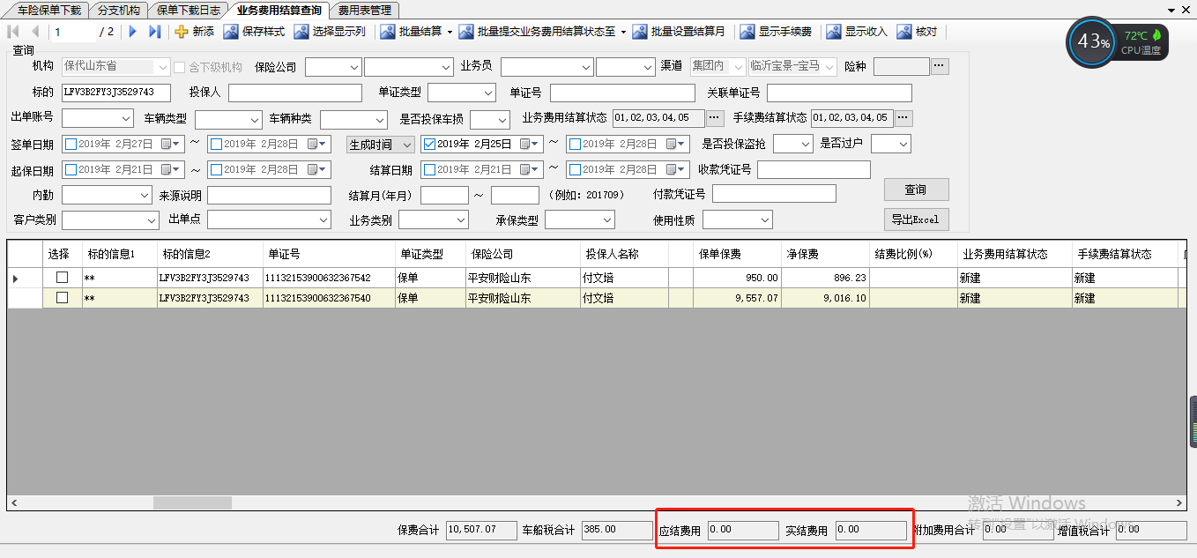Open 选择显示列 column chooser
Screen dimensions: 1197x558
tap(330, 32)
